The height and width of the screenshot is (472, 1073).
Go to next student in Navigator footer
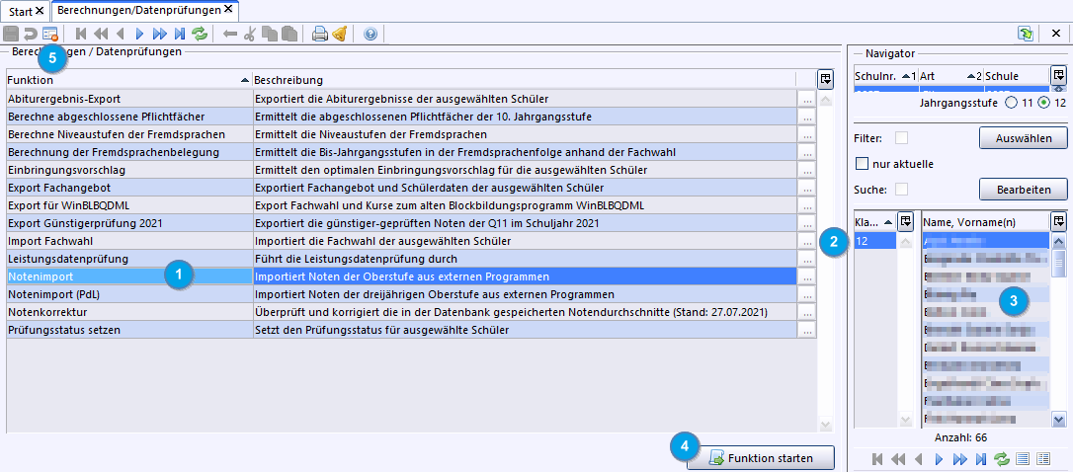[939, 458]
